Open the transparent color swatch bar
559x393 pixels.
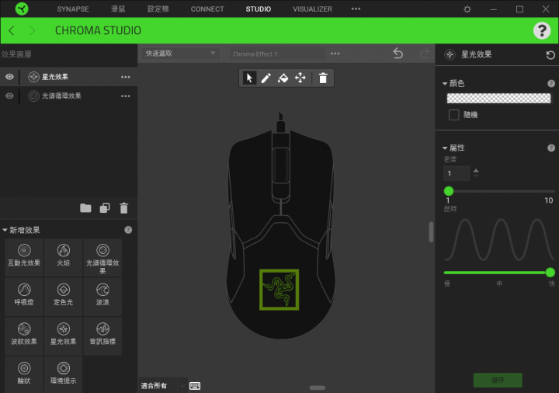pos(498,98)
